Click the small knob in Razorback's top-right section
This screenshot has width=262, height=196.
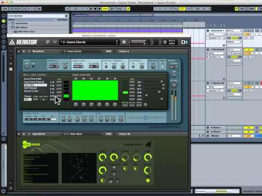(174, 75)
